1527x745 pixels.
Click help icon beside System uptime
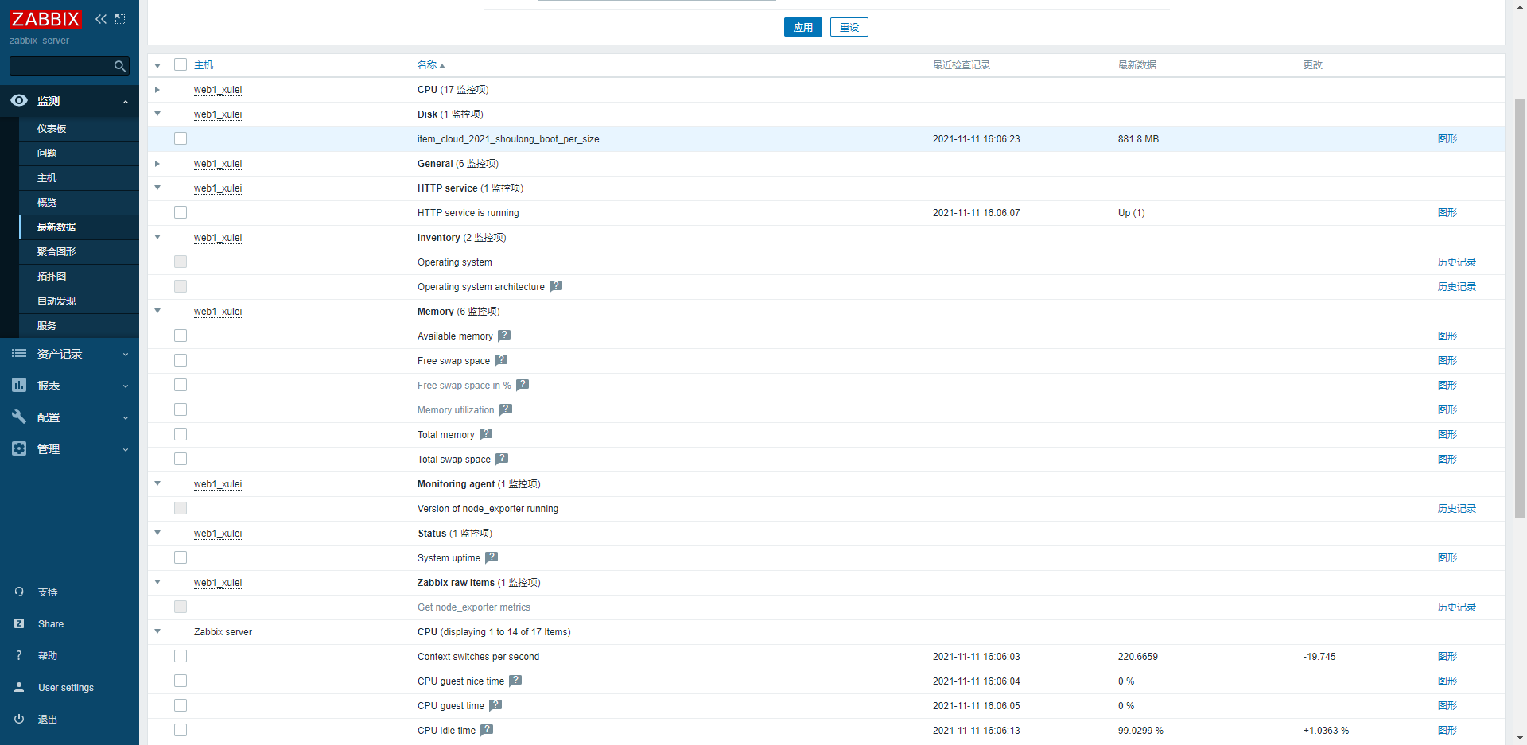492,557
